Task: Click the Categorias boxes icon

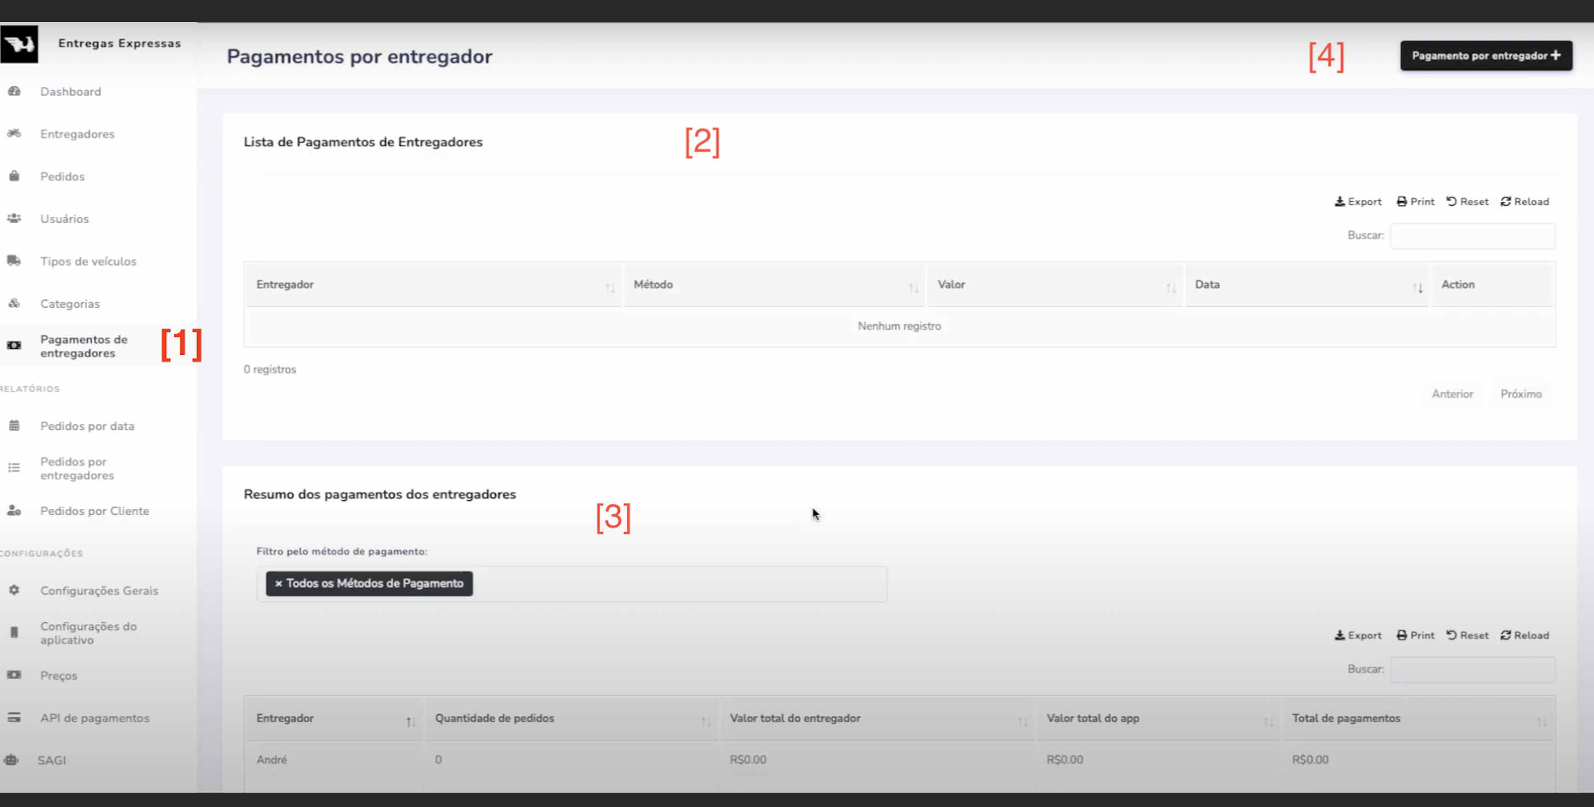Action: [14, 303]
